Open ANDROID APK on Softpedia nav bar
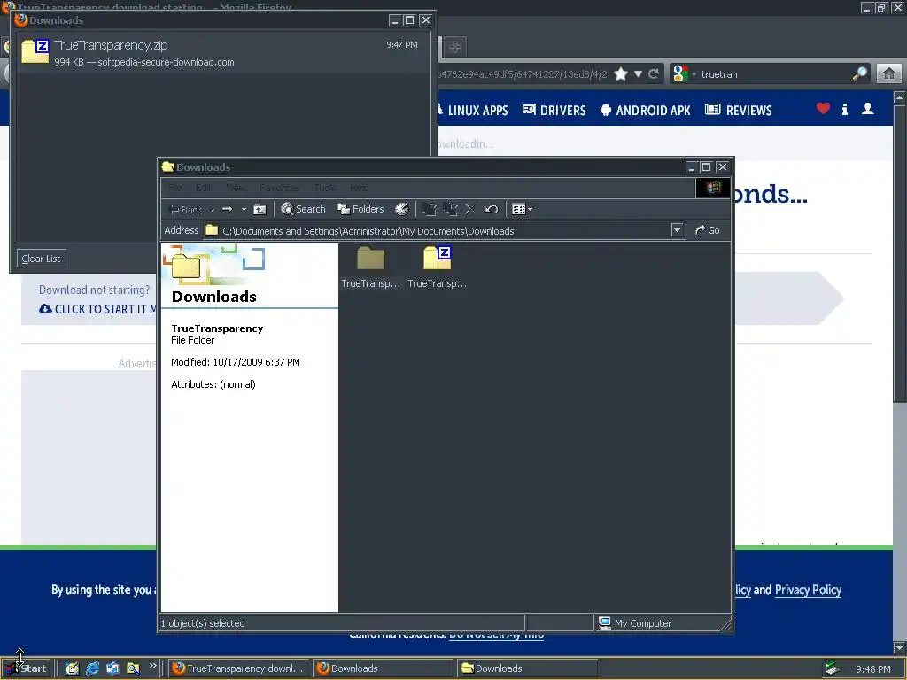 point(645,110)
